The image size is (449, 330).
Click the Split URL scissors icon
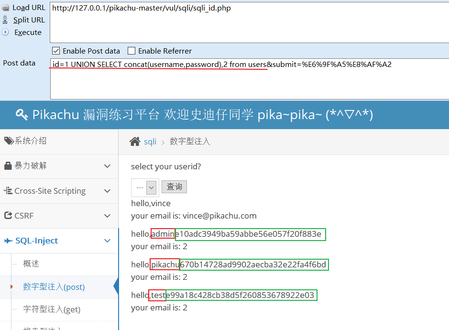(x=5, y=20)
